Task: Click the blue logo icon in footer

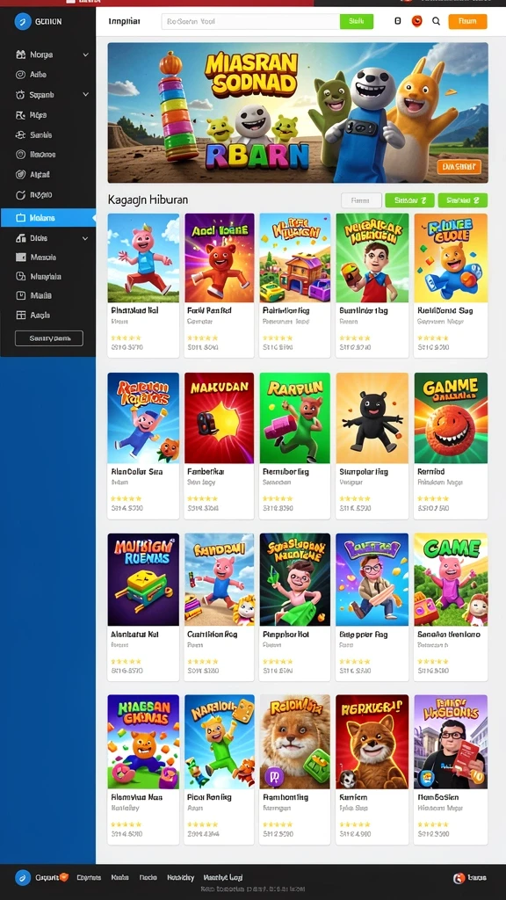Action: point(22,877)
